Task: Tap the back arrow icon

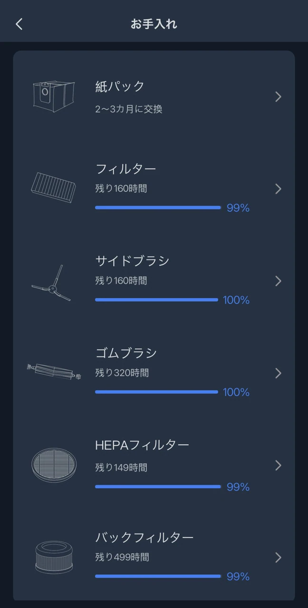Action: coord(19,24)
